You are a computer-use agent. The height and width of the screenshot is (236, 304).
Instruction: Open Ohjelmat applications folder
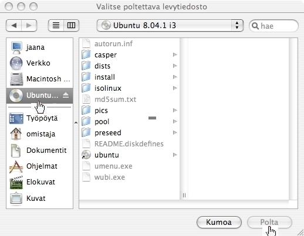point(40,166)
